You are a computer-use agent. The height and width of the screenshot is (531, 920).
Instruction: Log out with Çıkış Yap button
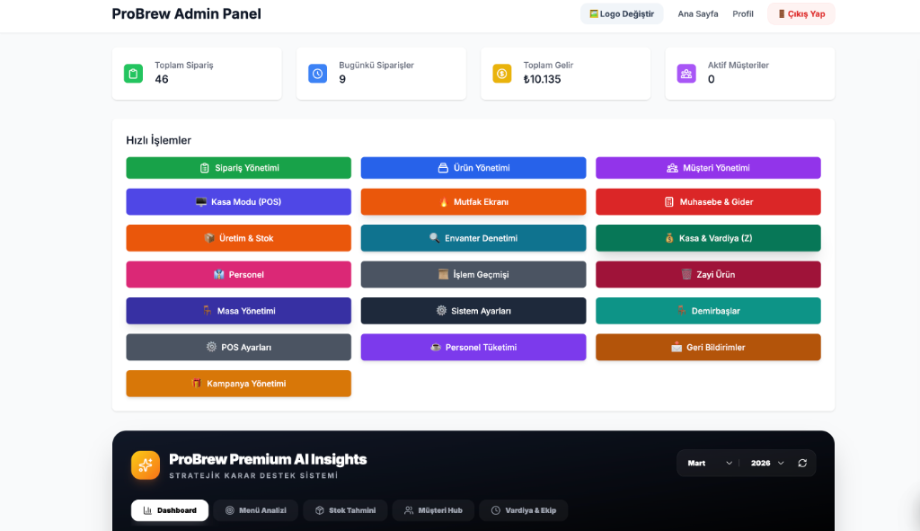click(x=801, y=14)
